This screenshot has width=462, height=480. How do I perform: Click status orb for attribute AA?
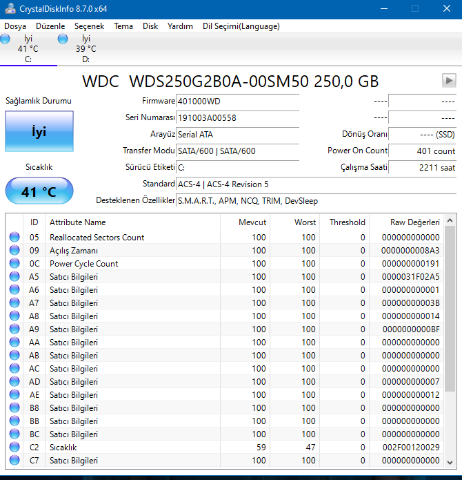click(14, 343)
